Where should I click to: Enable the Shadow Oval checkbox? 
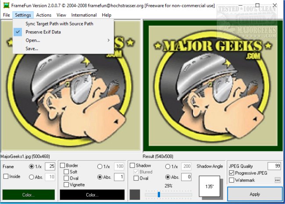tap(136, 178)
